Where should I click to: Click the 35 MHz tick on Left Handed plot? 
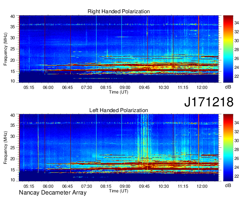pos(13,125)
